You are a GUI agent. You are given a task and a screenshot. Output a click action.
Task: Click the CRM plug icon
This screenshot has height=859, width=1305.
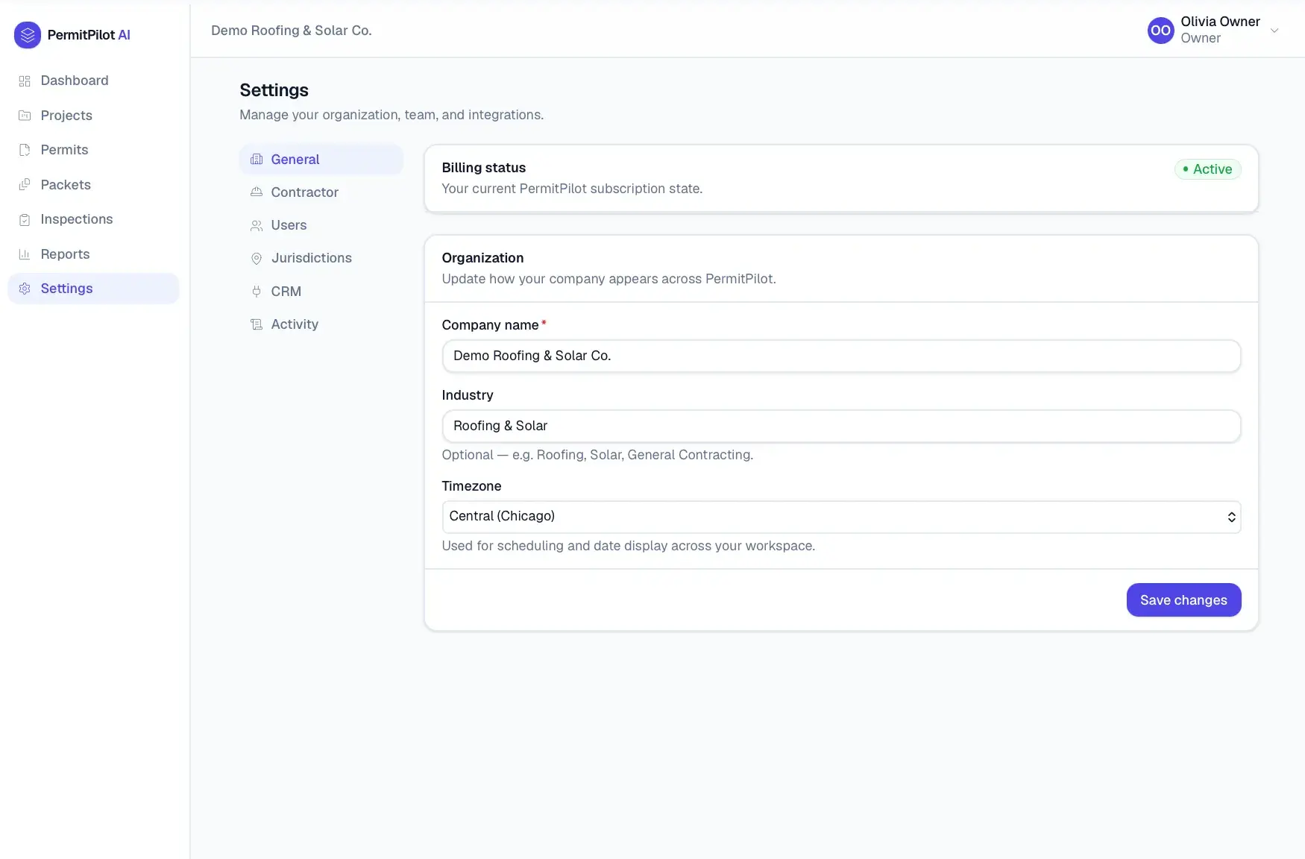[x=257, y=292]
